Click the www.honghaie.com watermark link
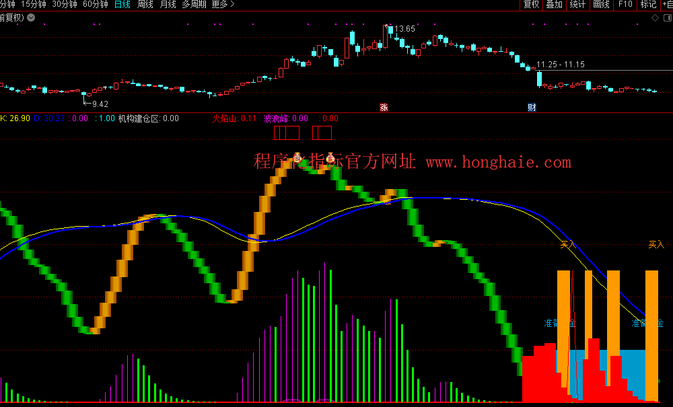The width and height of the screenshot is (673, 407). tap(498, 162)
